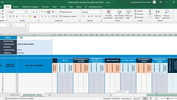
Task: Increase font size with the larger A icon
Action: pos(34,12)
